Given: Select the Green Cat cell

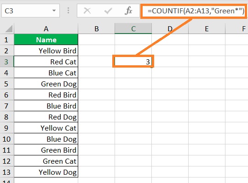Looking at the screenshot, I should click(x=46, y=161).
